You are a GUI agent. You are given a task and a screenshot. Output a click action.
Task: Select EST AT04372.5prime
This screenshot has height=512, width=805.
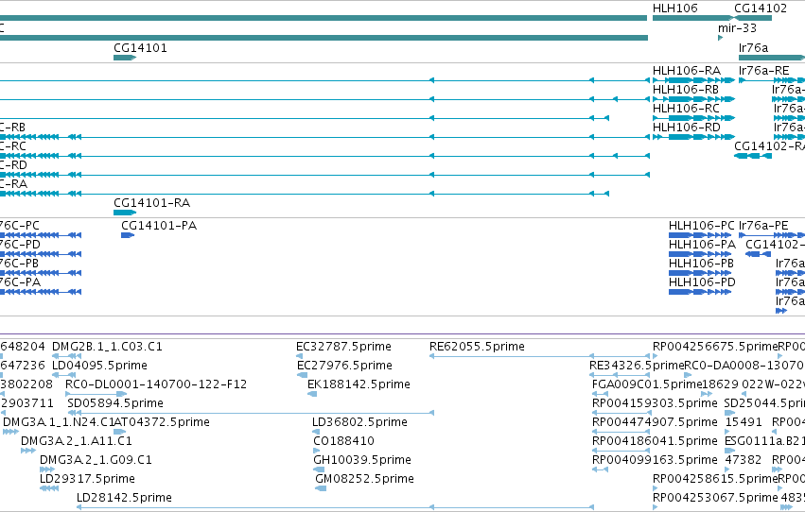point(119,432)
